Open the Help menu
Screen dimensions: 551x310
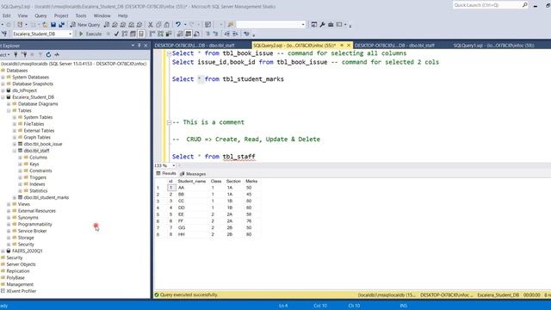122,15
